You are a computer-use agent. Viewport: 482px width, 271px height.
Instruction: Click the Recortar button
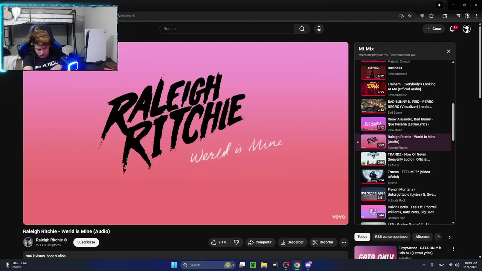323,242
